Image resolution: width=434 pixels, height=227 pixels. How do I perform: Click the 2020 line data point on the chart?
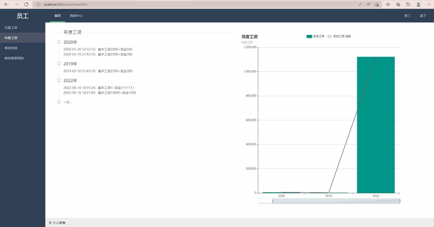(x=282, y=192)
